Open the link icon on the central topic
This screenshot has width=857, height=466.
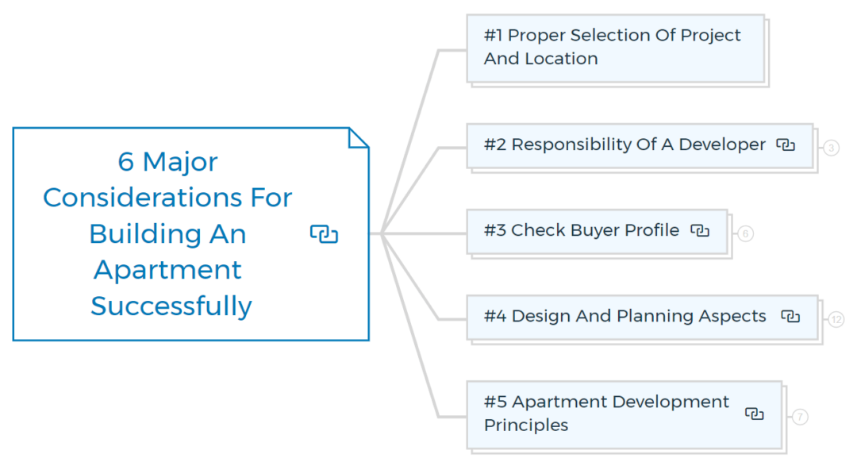click(324, 234)
